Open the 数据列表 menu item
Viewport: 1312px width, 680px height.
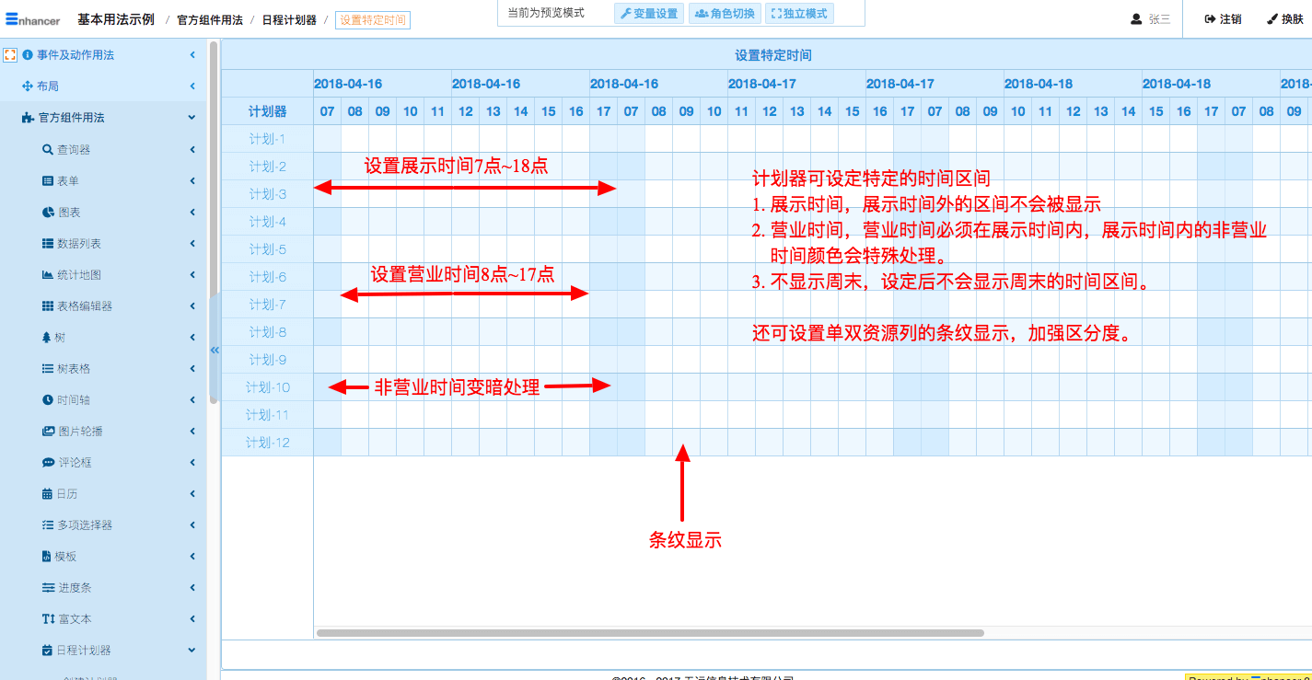(x=78, y=244)
